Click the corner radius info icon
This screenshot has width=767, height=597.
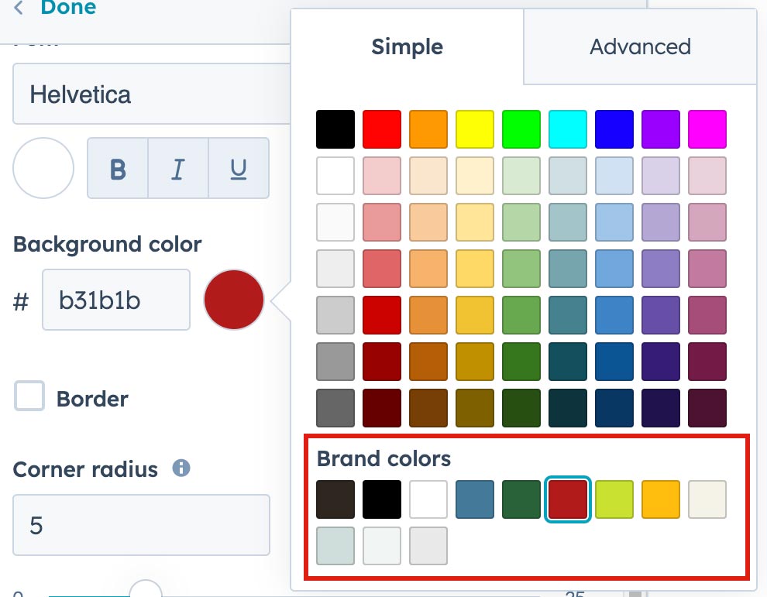(181, 468)
